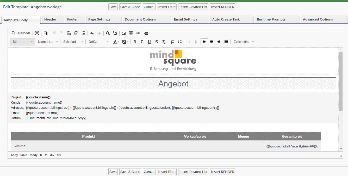Screen dimensions: 348x176
Task: Click the paste clipboard icon
Action: click(x=69, y=33)
